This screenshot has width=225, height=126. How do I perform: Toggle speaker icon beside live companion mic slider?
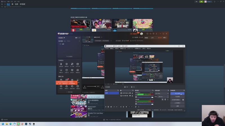pos(102,86)
